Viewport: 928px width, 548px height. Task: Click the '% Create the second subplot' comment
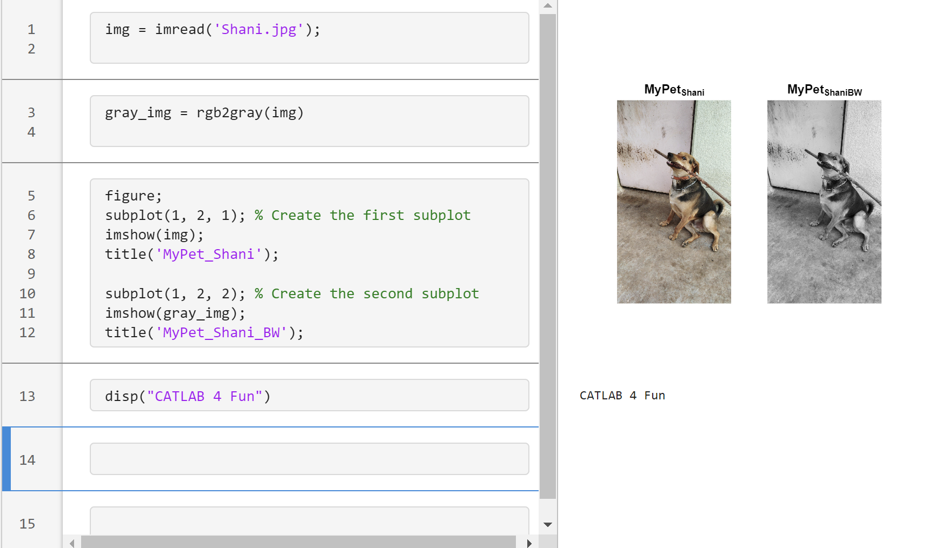tap(367, 293)
